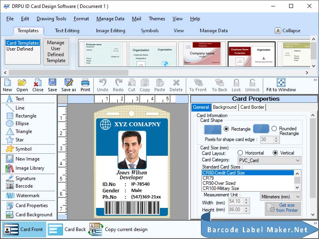The image size is (319, 239).
Task: Send selected object To Front
Action: click(x=198, y=85)
